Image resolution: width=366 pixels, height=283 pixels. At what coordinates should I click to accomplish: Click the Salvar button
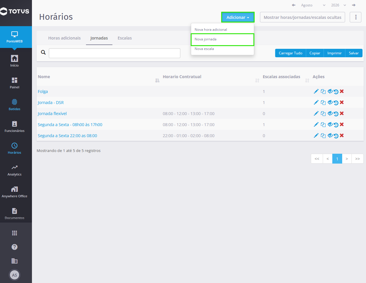[354, 53]
